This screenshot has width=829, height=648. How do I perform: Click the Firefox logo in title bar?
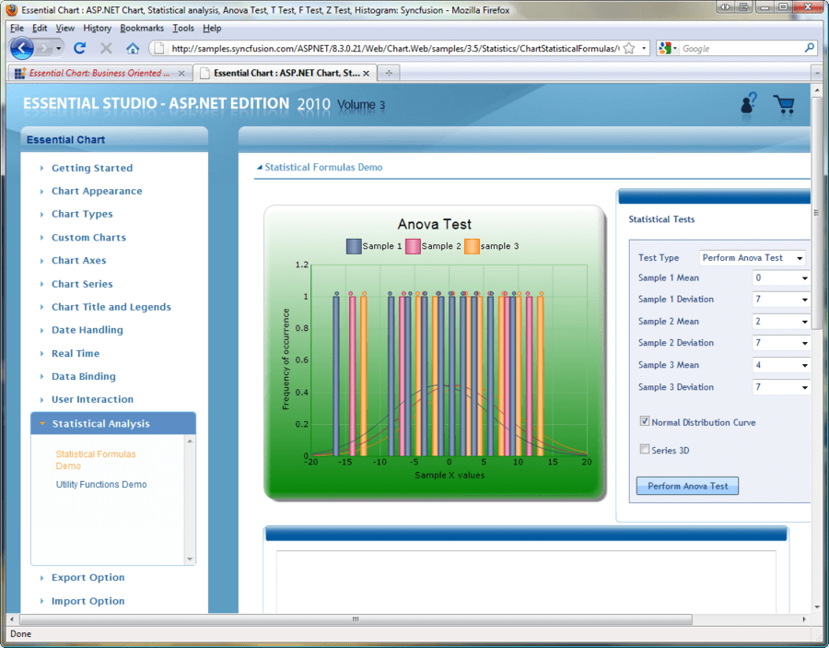point(11,9)
